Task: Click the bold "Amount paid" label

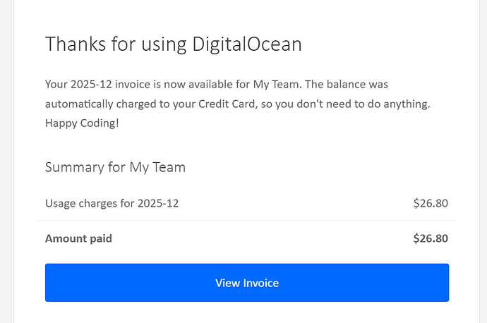Action: 78,238
